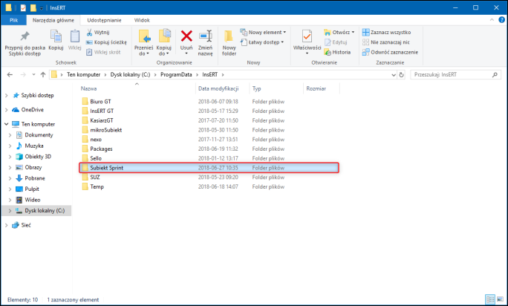Select Wytnij scissors option
This screenshot has width=508, height=306.
[98, 33]
